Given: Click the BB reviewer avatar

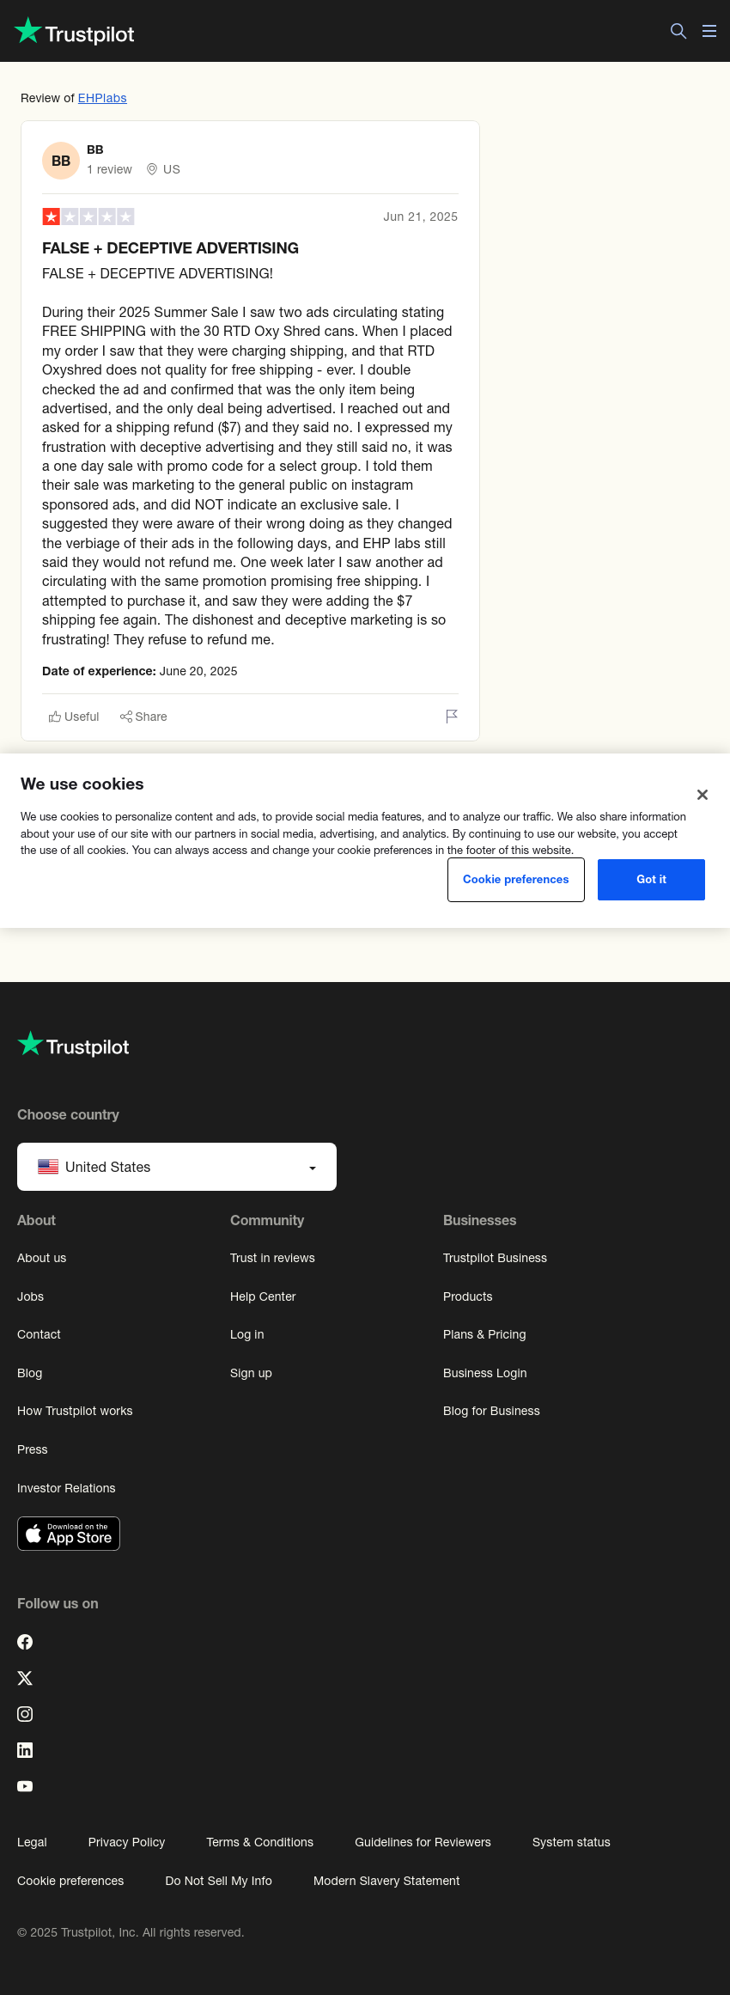Looking at the screenshot, I should [61, 161].
